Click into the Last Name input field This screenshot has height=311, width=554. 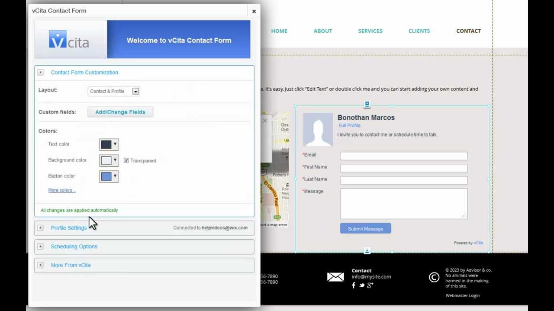coord(404,180)
